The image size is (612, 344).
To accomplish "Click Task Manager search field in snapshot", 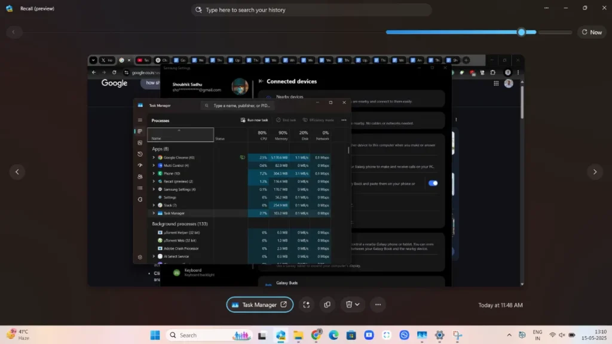I will click(x=237, y=105).
